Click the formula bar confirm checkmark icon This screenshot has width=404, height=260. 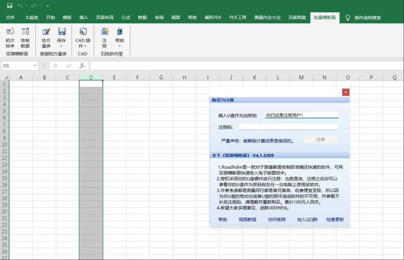click(69, 65)
